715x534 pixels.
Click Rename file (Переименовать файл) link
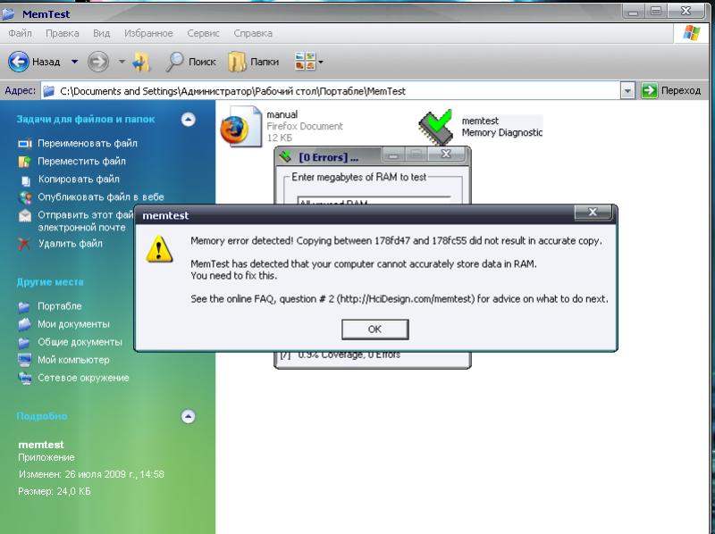click(87, 143)
